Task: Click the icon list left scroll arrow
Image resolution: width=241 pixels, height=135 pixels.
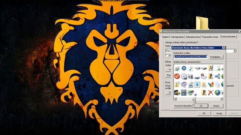Action: pos(175,99)
